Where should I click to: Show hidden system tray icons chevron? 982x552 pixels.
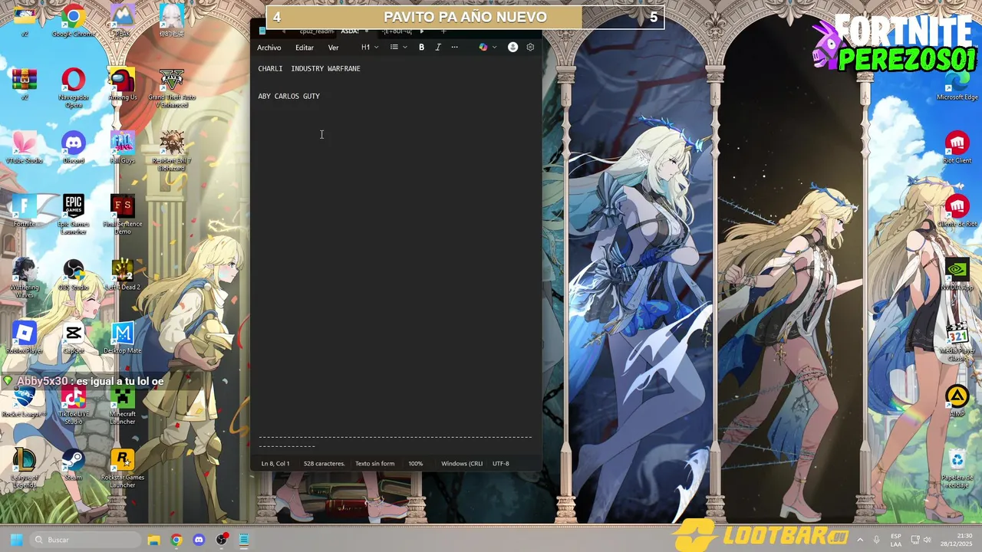[x=860, y=540]
